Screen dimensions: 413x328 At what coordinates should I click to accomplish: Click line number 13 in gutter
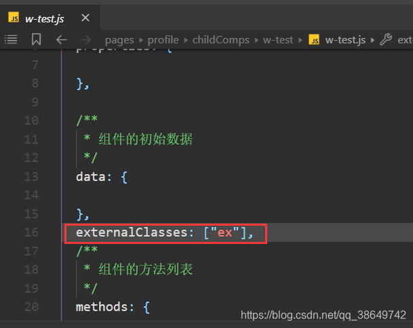coord(31,177)
